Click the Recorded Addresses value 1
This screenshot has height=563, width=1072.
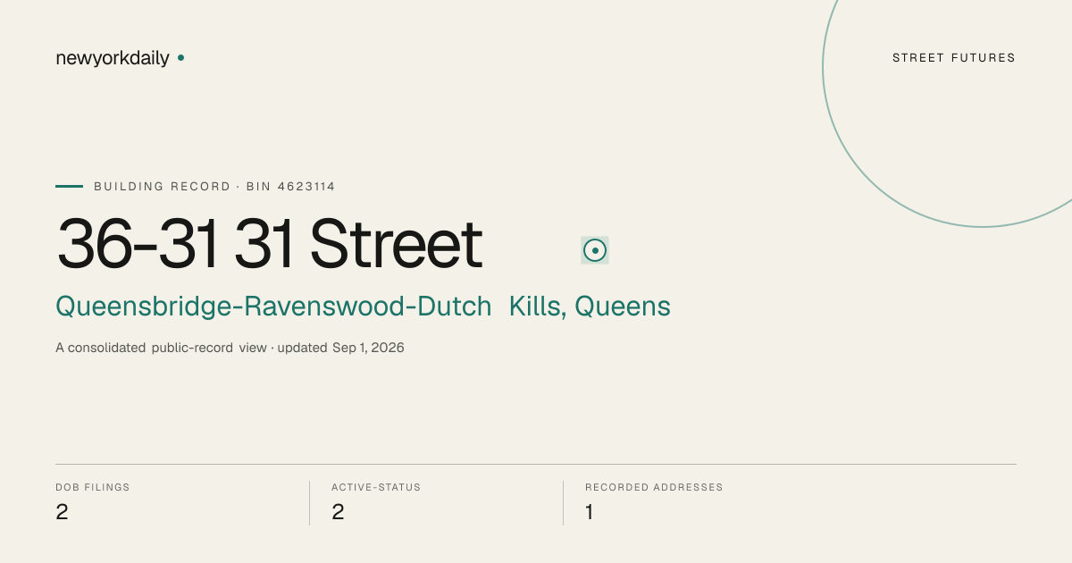coord(590,512)
